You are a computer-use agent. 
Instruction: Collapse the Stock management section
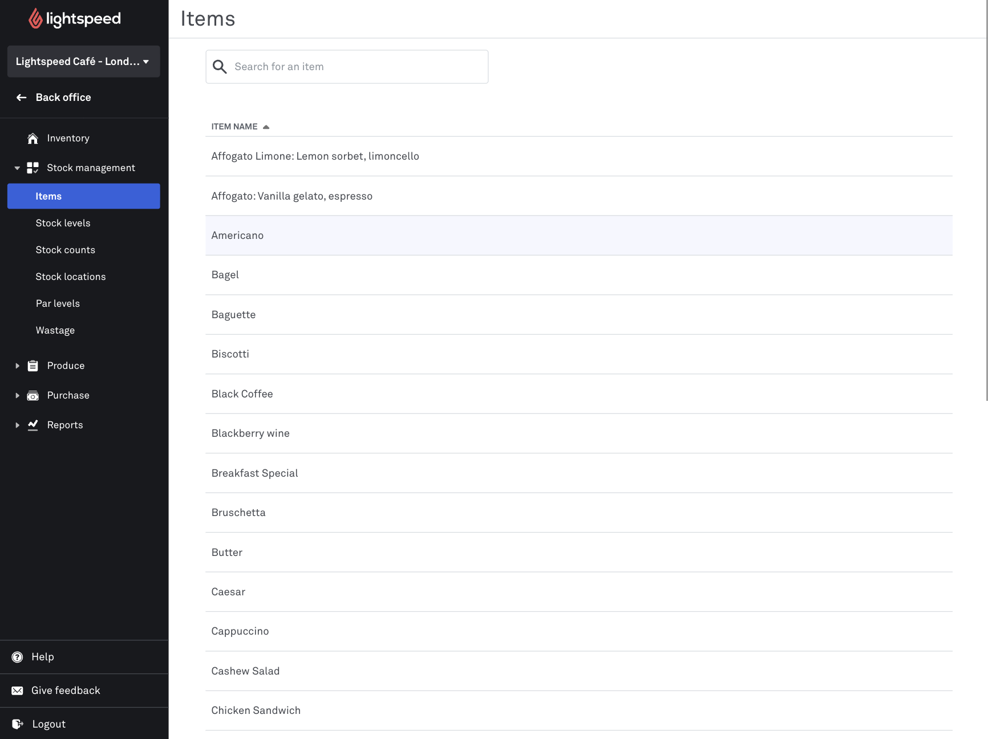coord(17,168)
